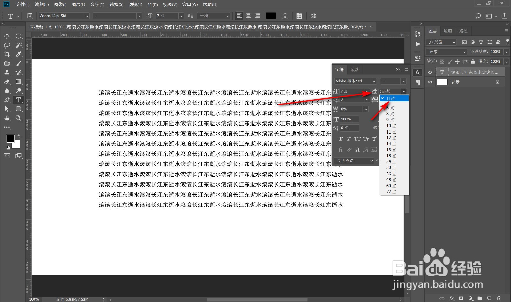Select the Gradient tool

pyautogui.click(x=19, y=82)
